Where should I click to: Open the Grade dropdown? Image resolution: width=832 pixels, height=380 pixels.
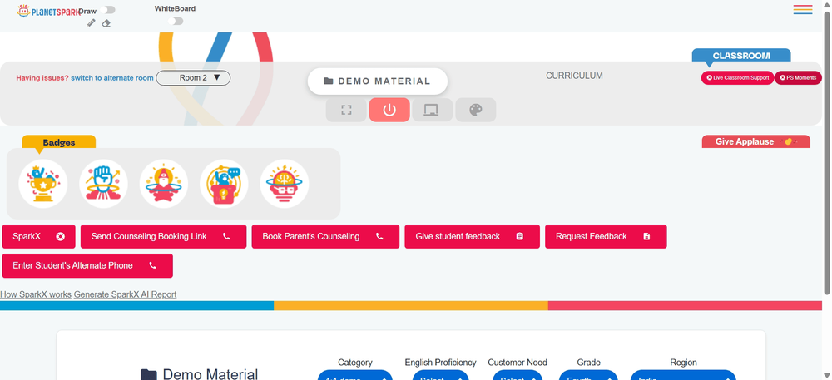click(588, 375)
